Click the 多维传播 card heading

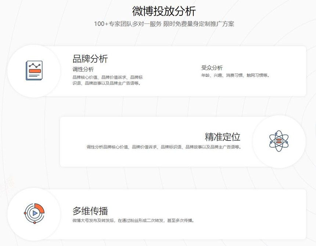click(x=90, y=211)
